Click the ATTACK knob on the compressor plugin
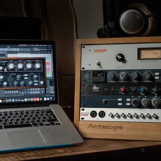 21,66
